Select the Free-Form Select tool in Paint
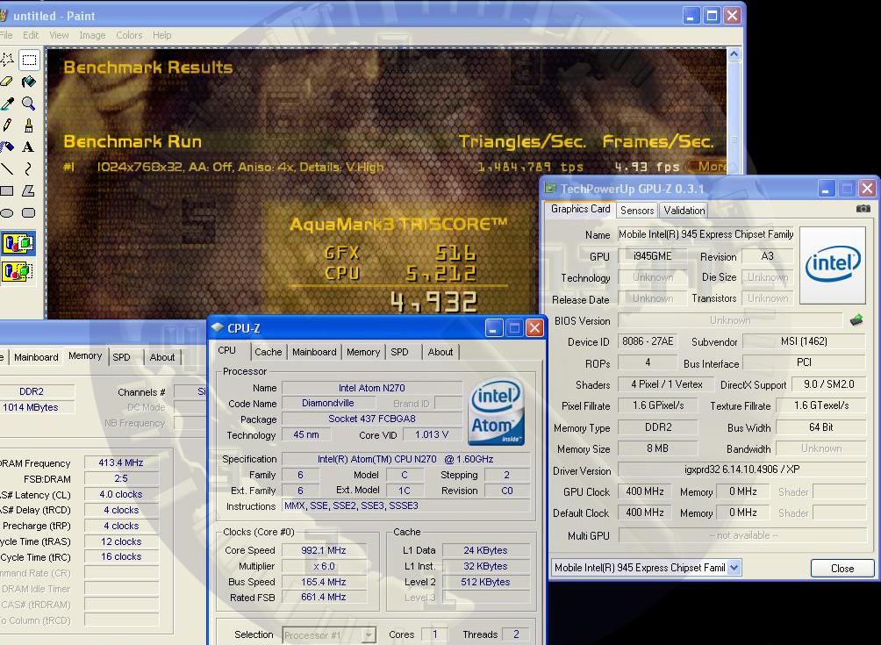This screenshot has width=881, height=645. [x=7, y=60]
